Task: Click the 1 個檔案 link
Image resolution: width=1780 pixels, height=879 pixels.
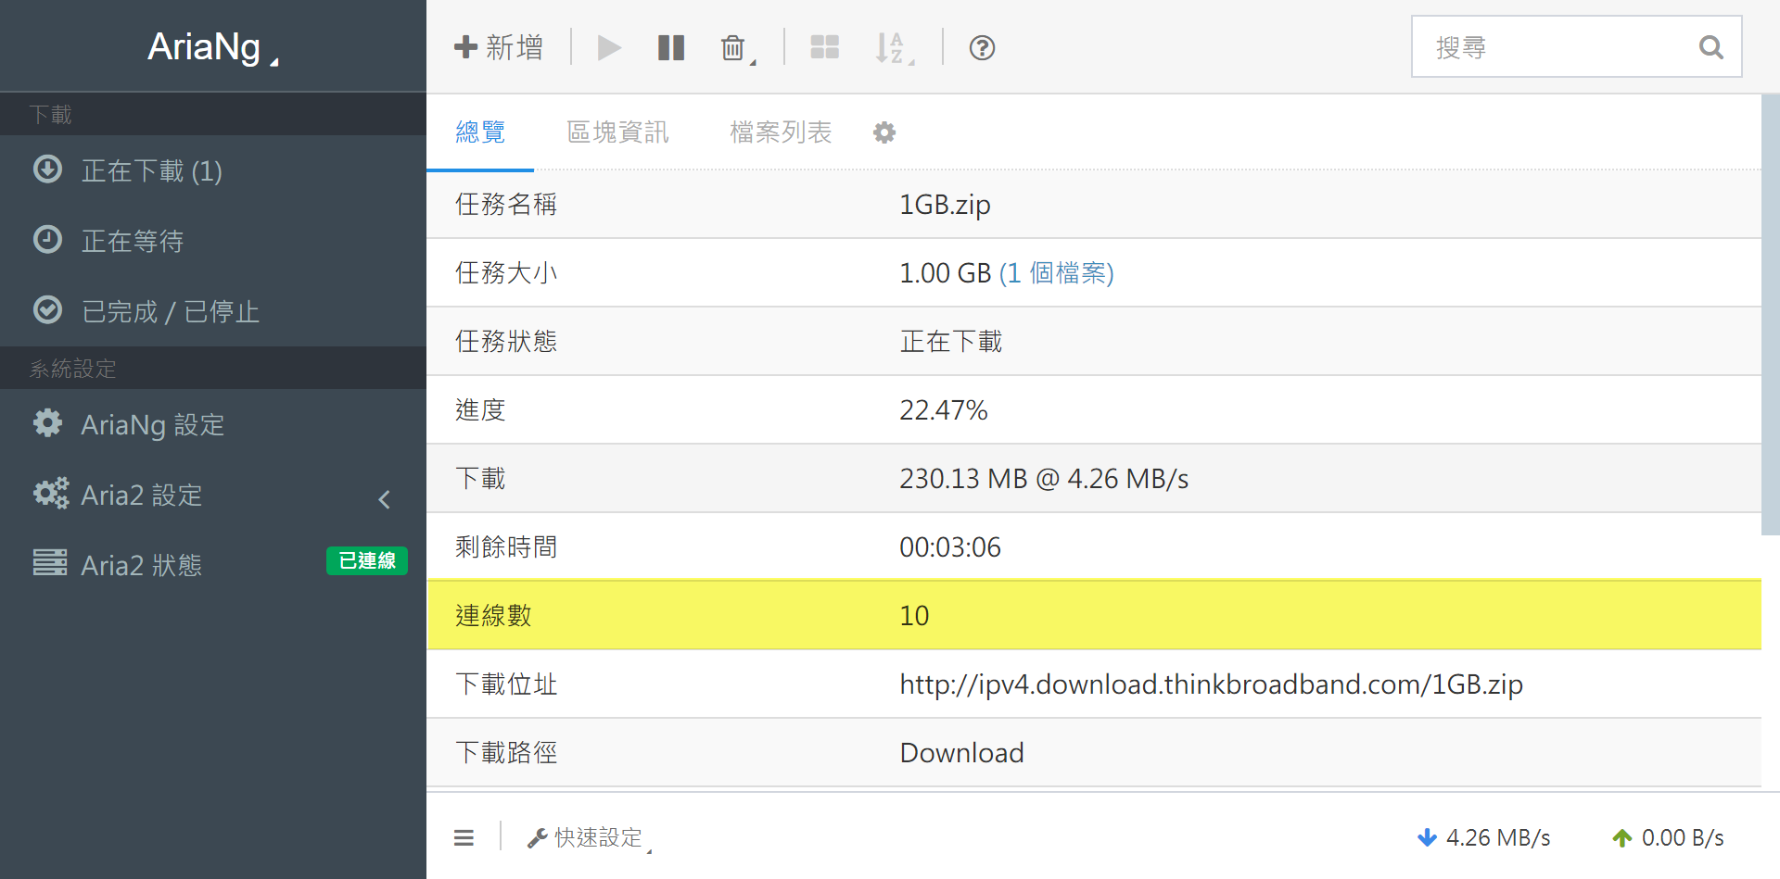Action: [x=1056, y=273]
